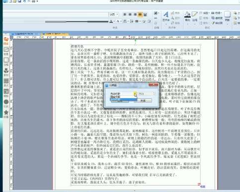This screenshot has height=192, width=240.
Task: Click the large blue A art-text icon
Action: pyautogui.click(x=165, y=15)
